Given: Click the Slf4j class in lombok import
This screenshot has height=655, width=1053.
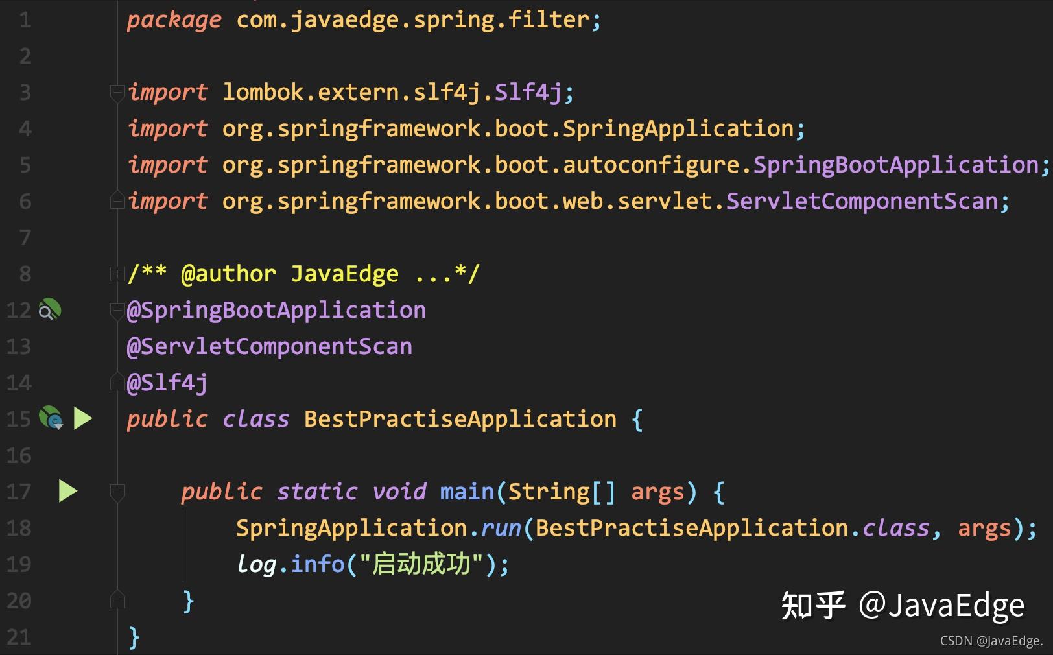Looking at the screenshot, I should coord(528,93).
